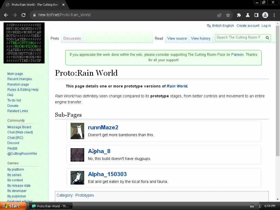Viewport: 280px width, 210px height.
Task: Open Related Links in sidebar
Action: pos(18,111)
